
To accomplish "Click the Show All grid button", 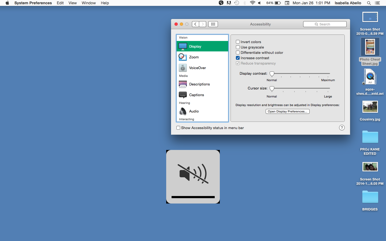I will (213, 24).
